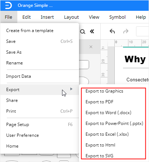Click the empty toolbar input box

[x=143, y=31]
